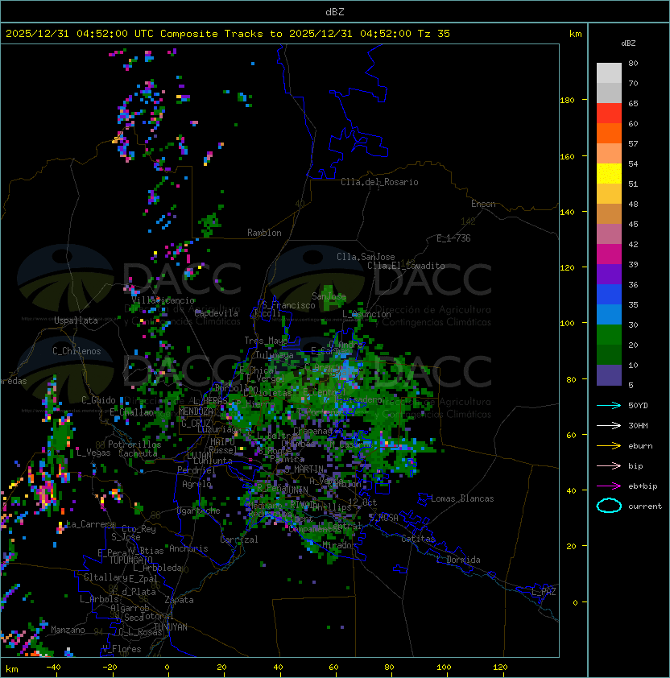Click the Cl1a.del_Rosario label
This screenshot has width=670, height=678.
(379, 182)
